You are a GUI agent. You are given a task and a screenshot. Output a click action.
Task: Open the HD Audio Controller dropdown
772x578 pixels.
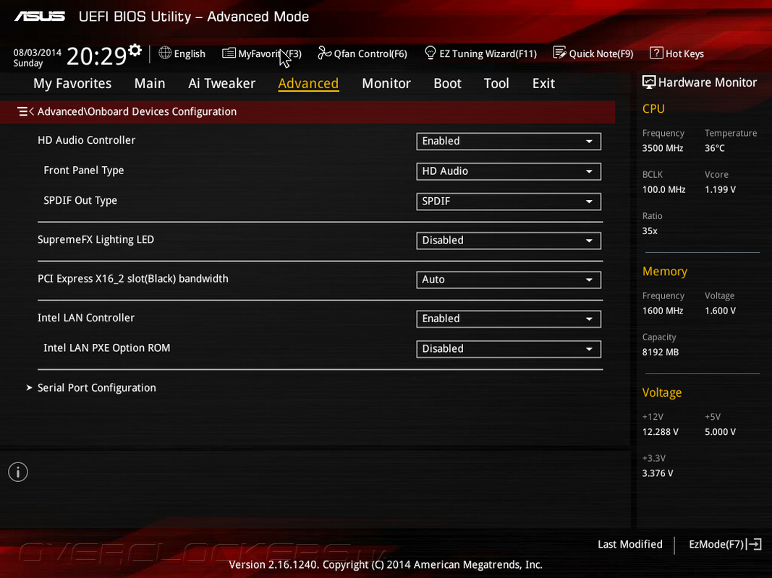(x=509, y=141)
